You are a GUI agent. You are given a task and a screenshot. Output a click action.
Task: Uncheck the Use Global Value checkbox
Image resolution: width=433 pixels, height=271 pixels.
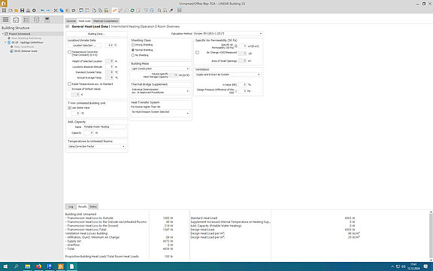point(70,108)
